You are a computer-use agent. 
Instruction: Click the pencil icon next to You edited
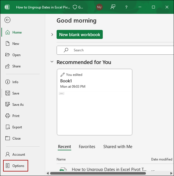pos(63,75)
